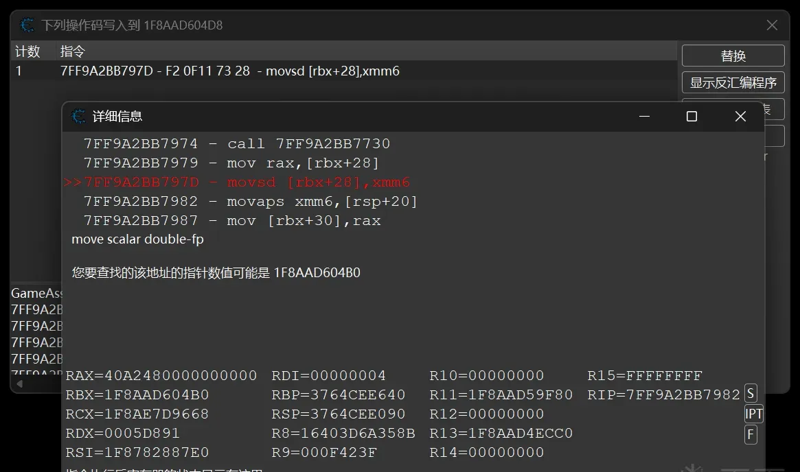The height and width of the screenshot is (472, 800).
Task: Click the Cheat Engine icon beside 下列操作码写入到 title
Action: (27, 25)
